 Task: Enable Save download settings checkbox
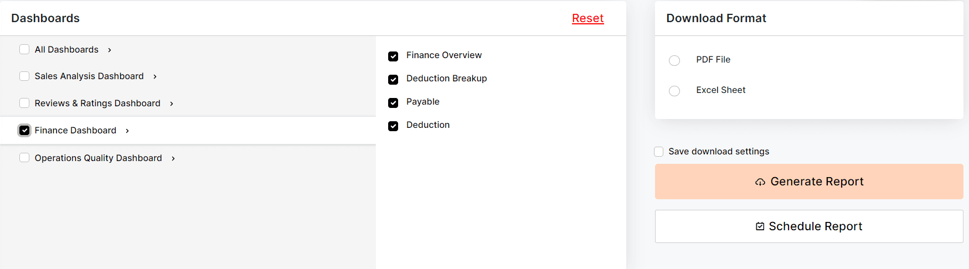[x=659, y=152]
